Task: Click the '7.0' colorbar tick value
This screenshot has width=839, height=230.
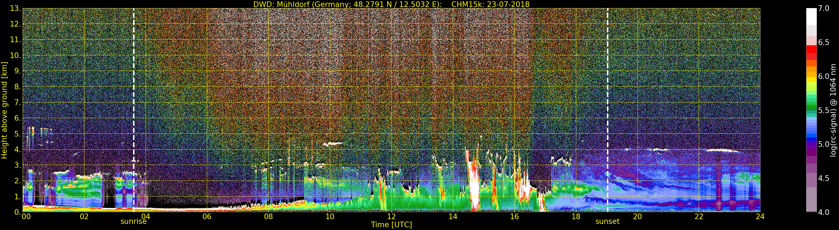Action: pos(824,8)
